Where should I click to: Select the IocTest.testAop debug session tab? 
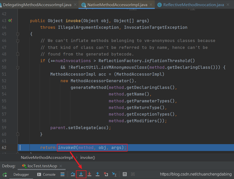tap(42, 166)
